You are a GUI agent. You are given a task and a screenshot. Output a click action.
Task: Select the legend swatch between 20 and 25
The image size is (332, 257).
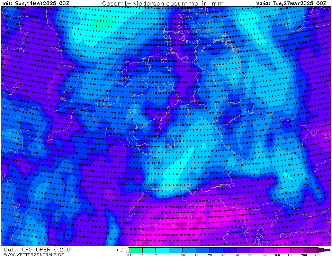[x=216, y=250]
